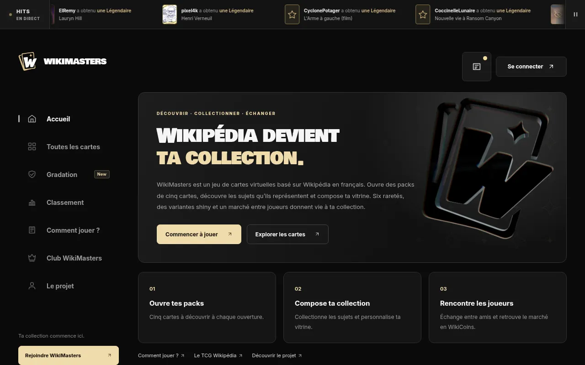The image size is (585, 365).
Task: Click the L'Arme à gauche (film) hit text
Action: point(328,19)
